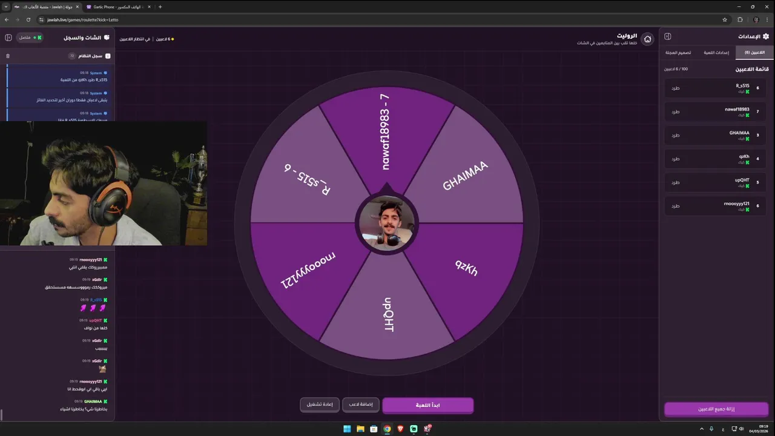This screenshot has width=775, height=436.
Task: Go back in the browser
Action: [7, 19]
